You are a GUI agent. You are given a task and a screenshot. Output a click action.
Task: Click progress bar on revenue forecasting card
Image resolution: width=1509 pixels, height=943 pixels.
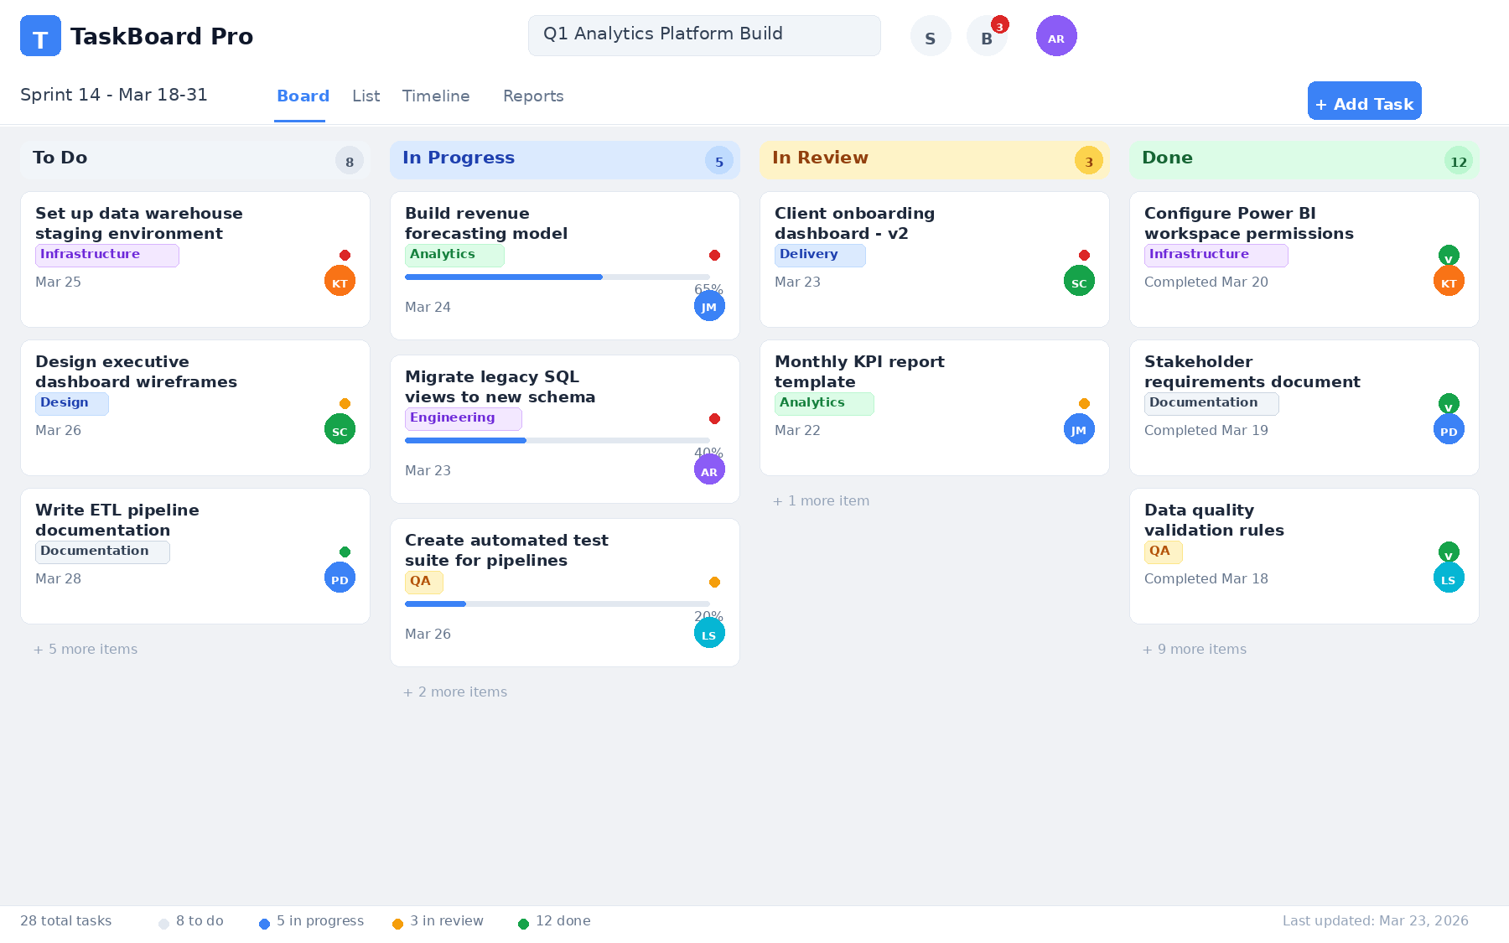(x=557, y=277)
